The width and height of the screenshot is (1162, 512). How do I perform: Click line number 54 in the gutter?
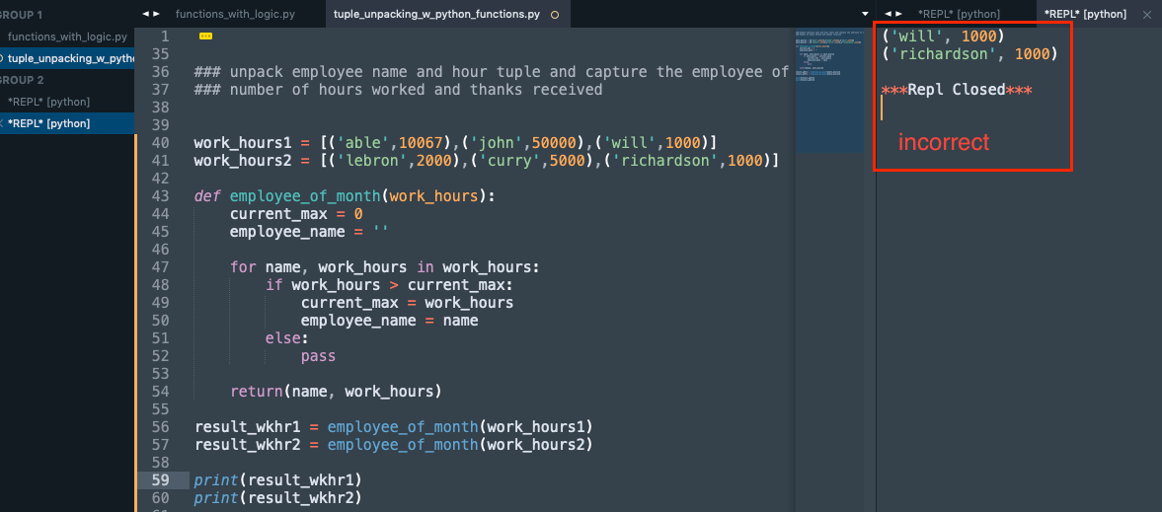[161, 391]
